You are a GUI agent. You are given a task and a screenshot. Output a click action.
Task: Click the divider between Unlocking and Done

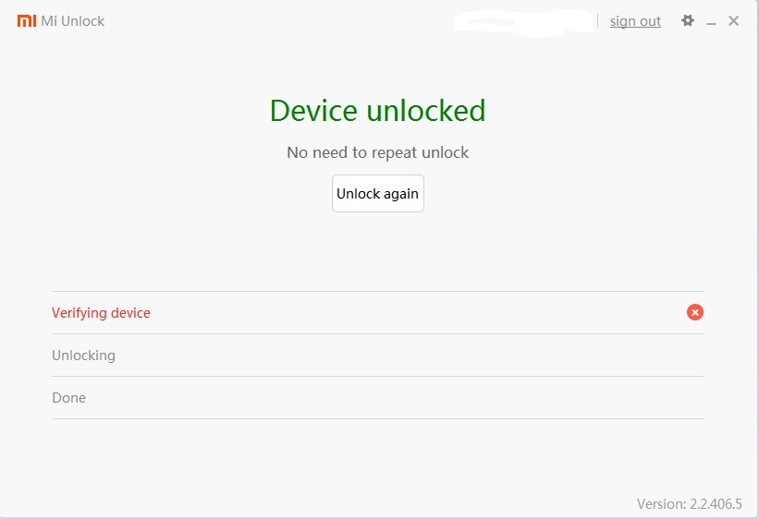point(377,377)
